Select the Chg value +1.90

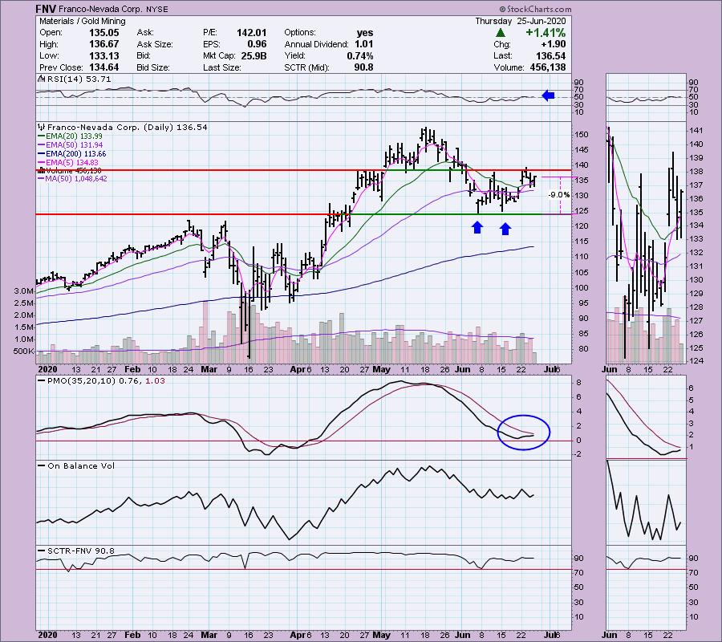tap(553, 44)
